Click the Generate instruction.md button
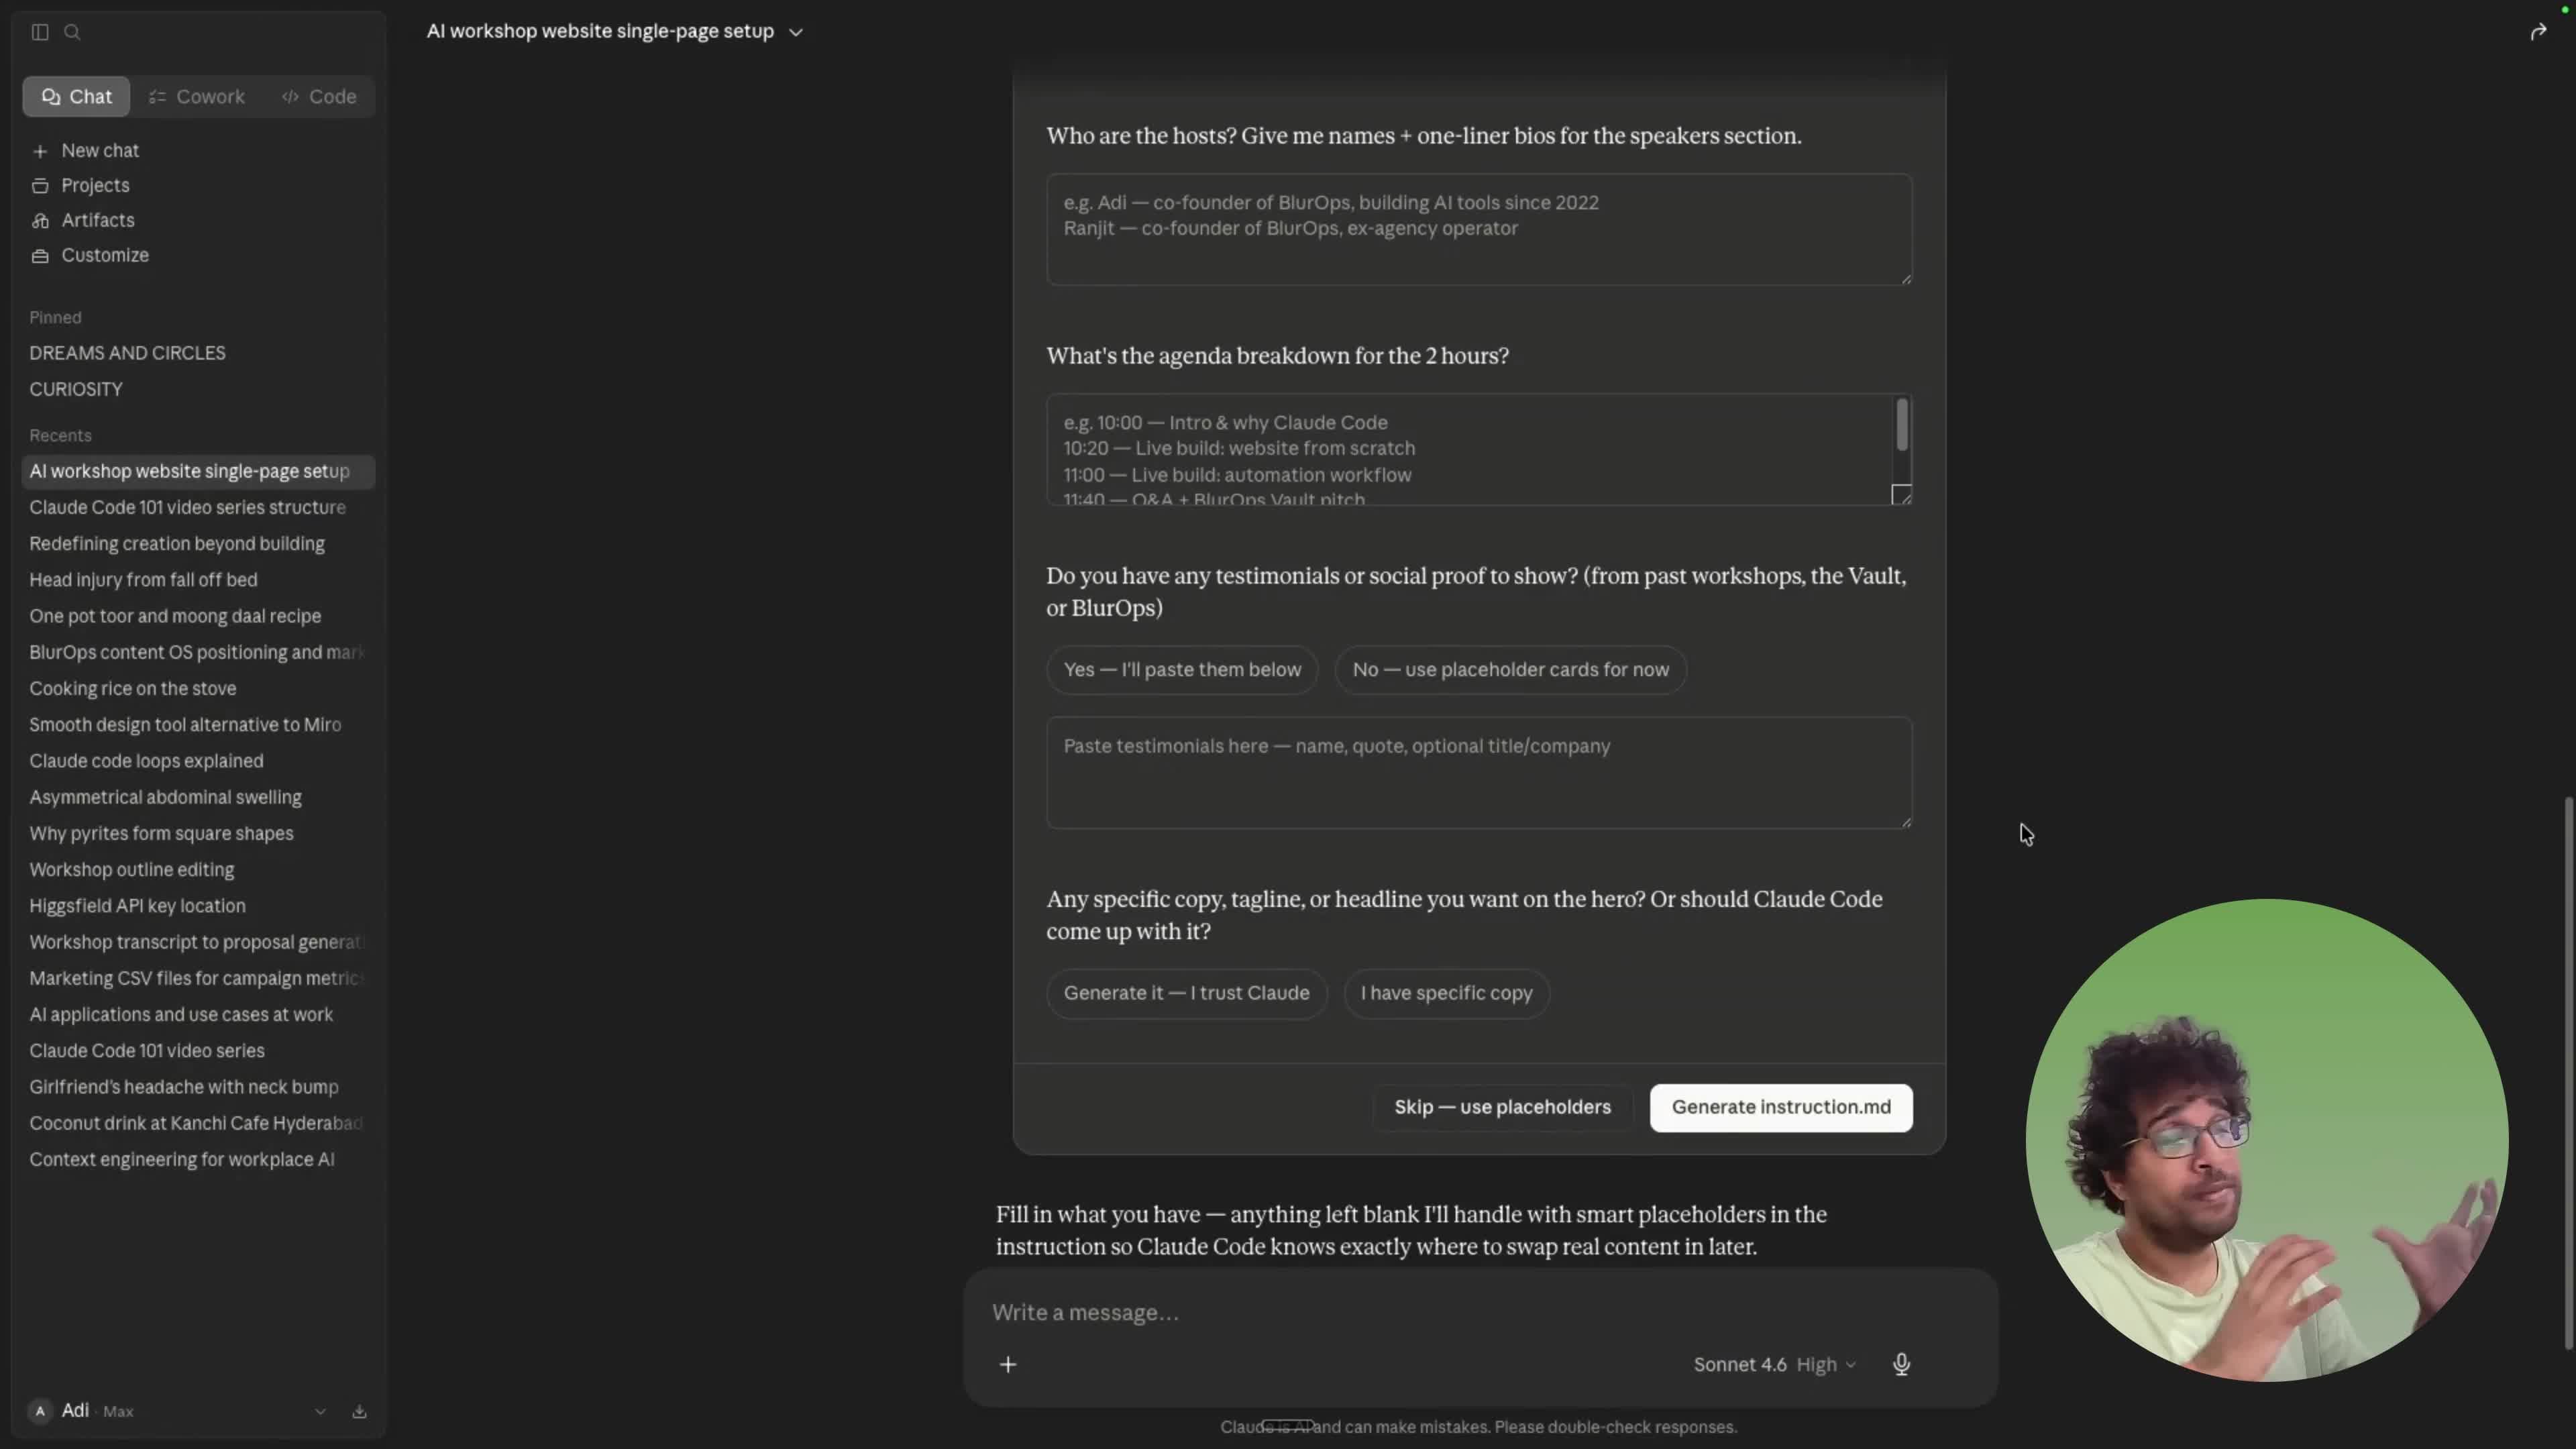This screenshot has width=2576, height=1449. tap(1781, 1107)
